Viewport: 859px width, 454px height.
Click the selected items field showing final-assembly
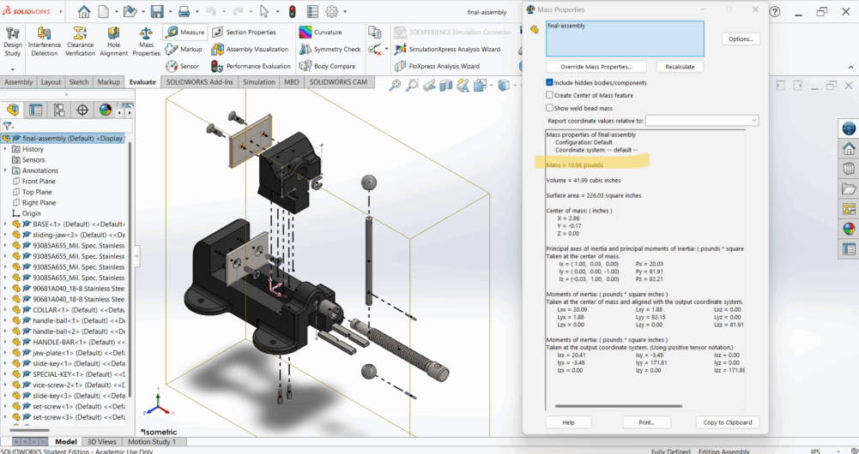[624, 39]
